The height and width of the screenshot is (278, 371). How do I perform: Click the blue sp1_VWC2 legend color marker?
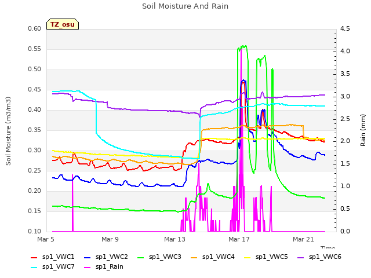[88, 257]
